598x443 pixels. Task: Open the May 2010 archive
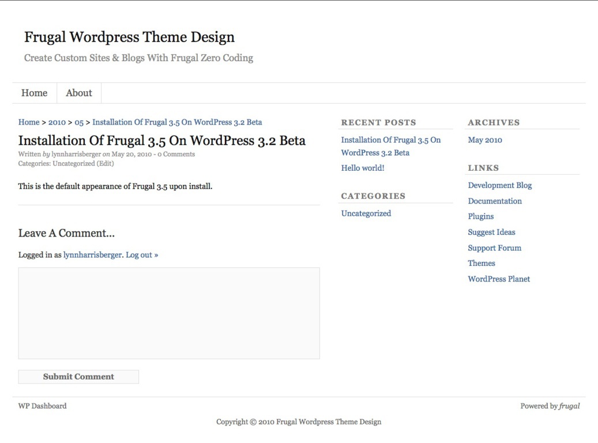click(485, 140)
